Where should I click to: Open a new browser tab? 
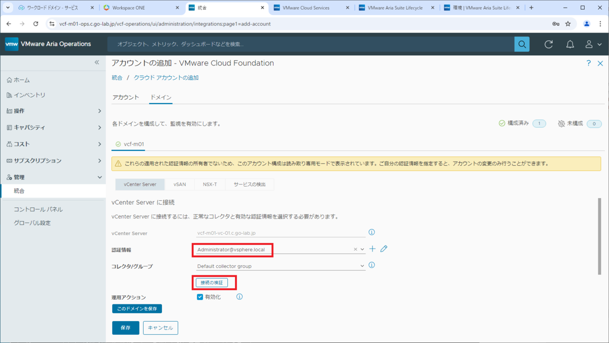[531, 8]
